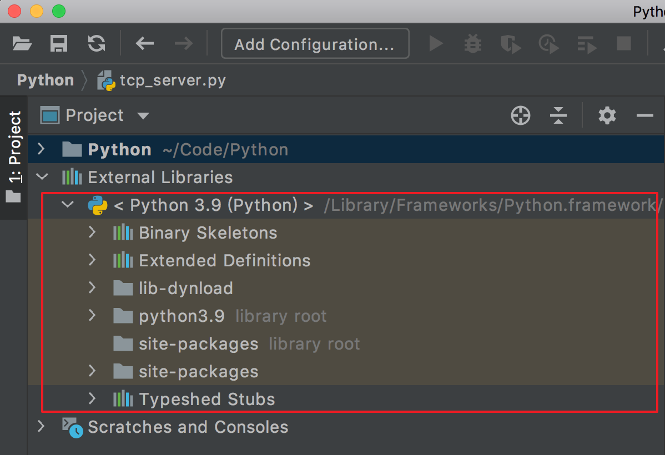The height and width of the screenshot is (455, 665).
Task: Click the Synchronize refresh icon
Action: 97,43
